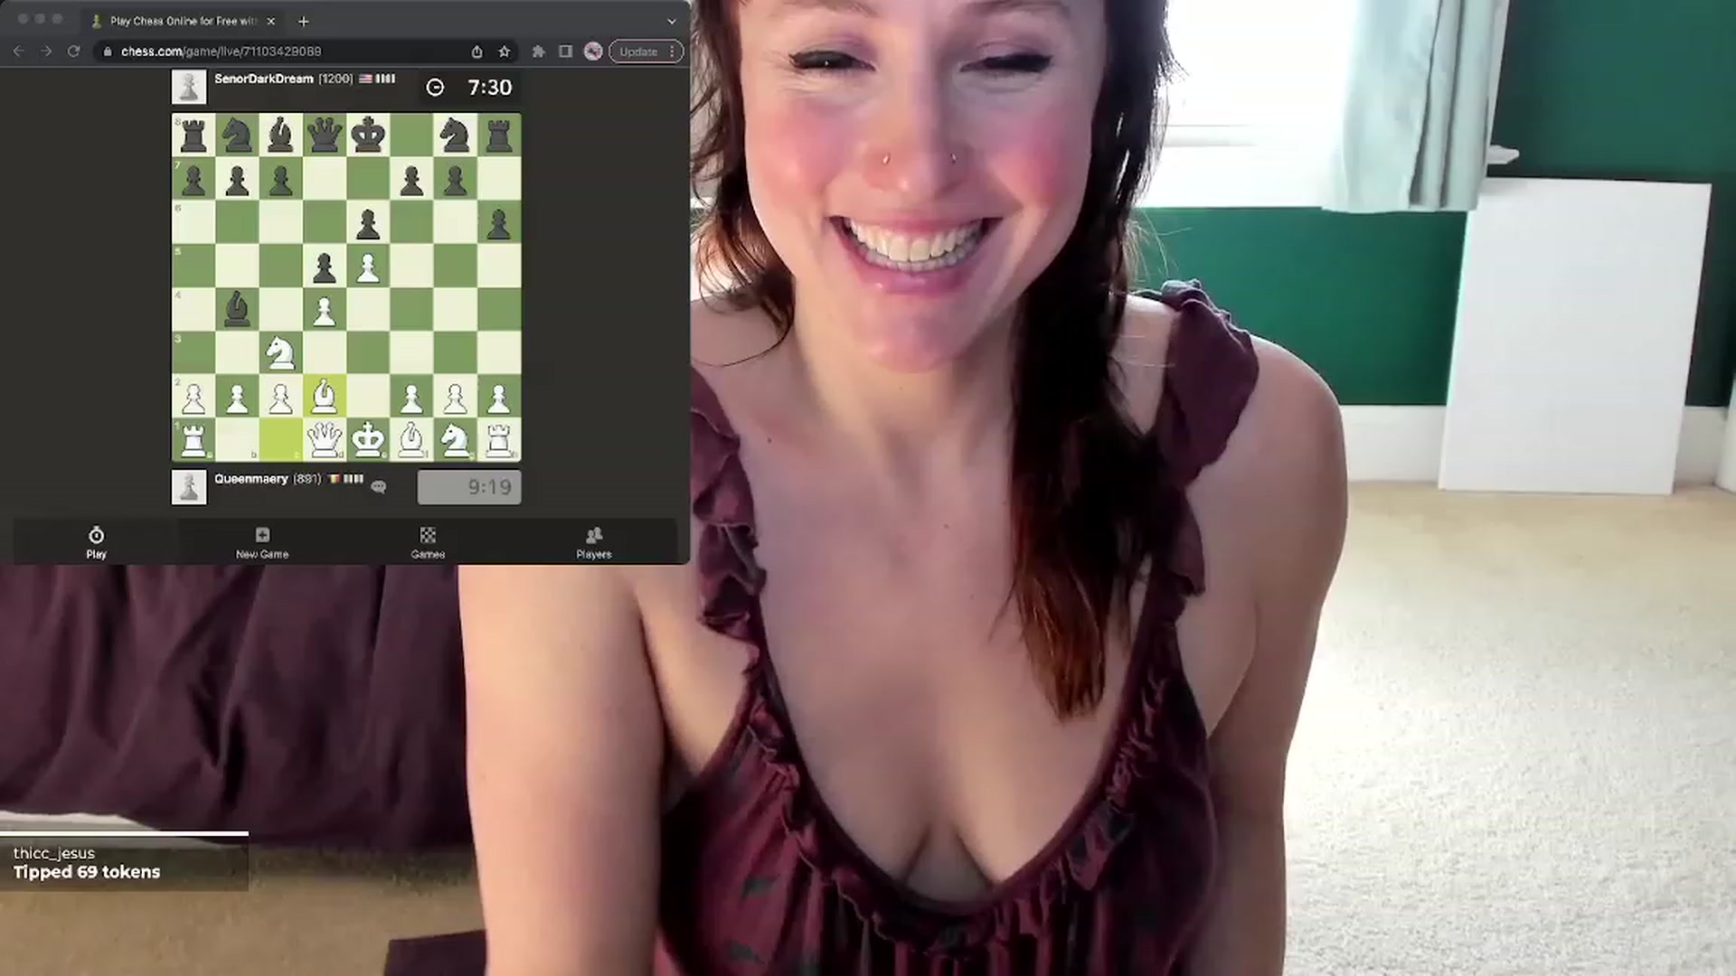
Task: Click the white clock showing 9:19
Action: [469, 487]
